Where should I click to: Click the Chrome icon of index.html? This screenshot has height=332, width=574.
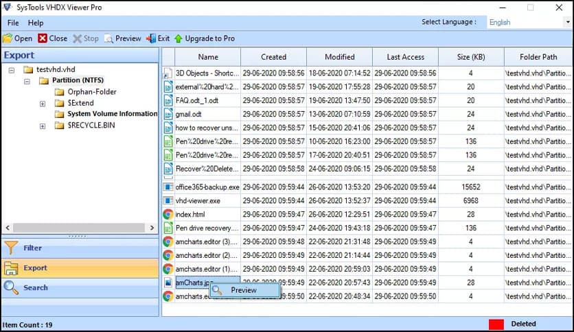[x=168, y=214]
